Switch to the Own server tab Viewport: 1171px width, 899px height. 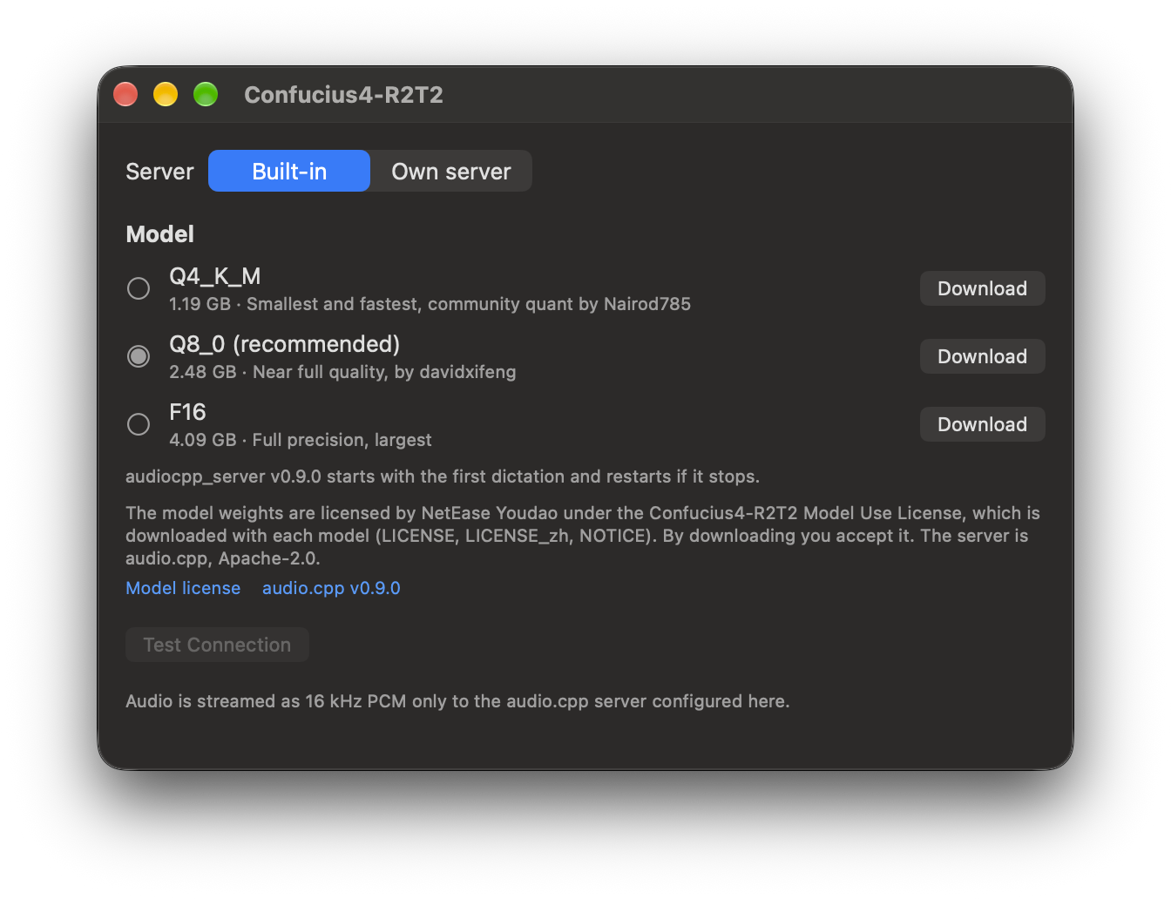tap(451, 171)
